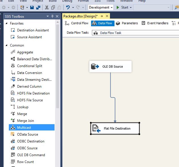Click the Save All toolbar icon
This screenshot has width=179, height=167.
pos(38,7)
